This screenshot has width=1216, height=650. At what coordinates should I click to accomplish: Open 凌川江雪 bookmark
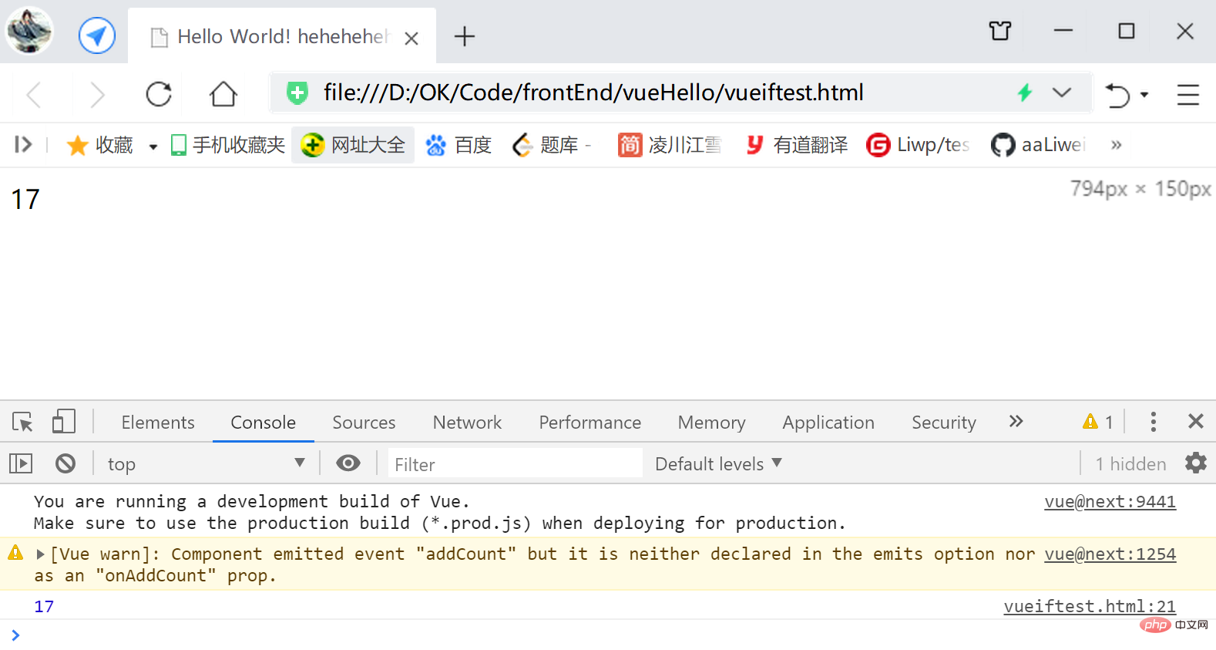(x=670, y=145)
